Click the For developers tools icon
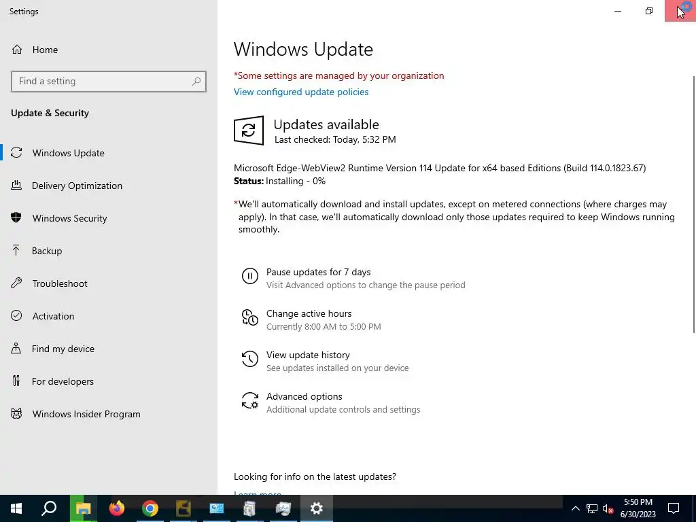The height and width of the screenshot is (522, 696). [x=16, y=381]
